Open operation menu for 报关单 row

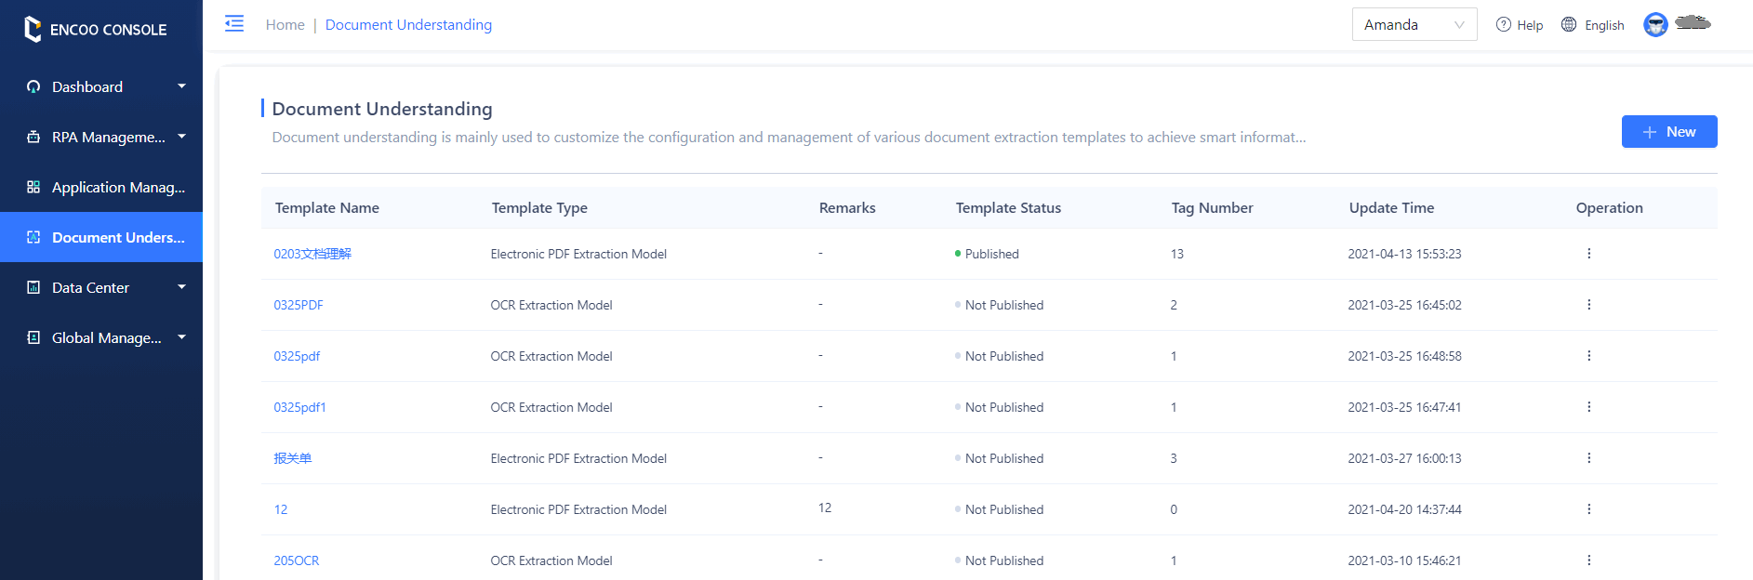click(x=1588, y=458)
